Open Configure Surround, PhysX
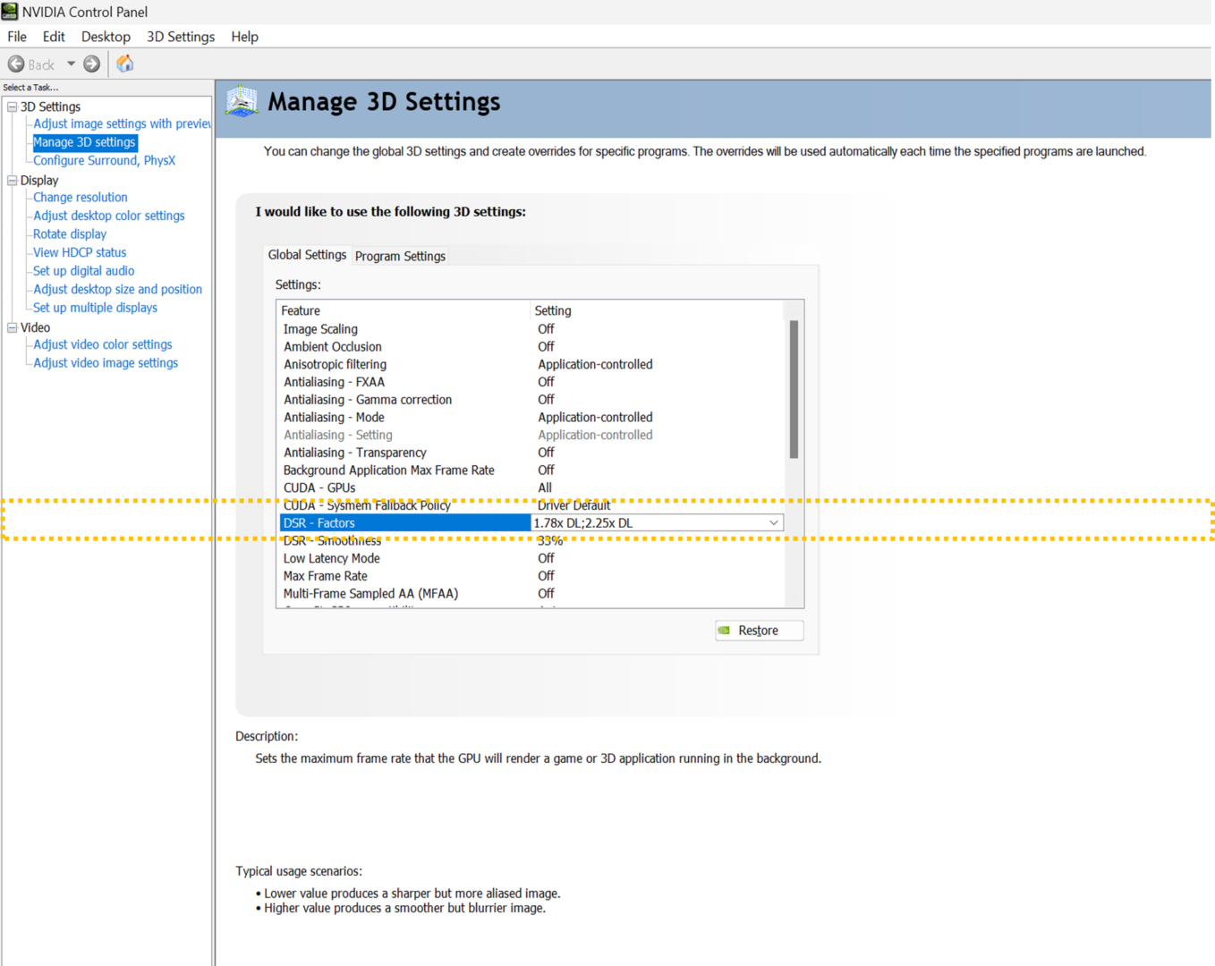Screen dimensions: 1215x966 tap(104, 160)
